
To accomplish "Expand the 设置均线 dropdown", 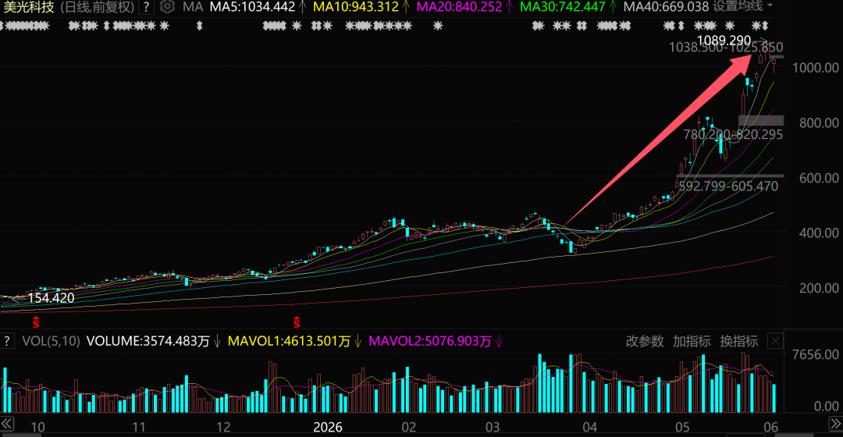I will tap(743, 6).
